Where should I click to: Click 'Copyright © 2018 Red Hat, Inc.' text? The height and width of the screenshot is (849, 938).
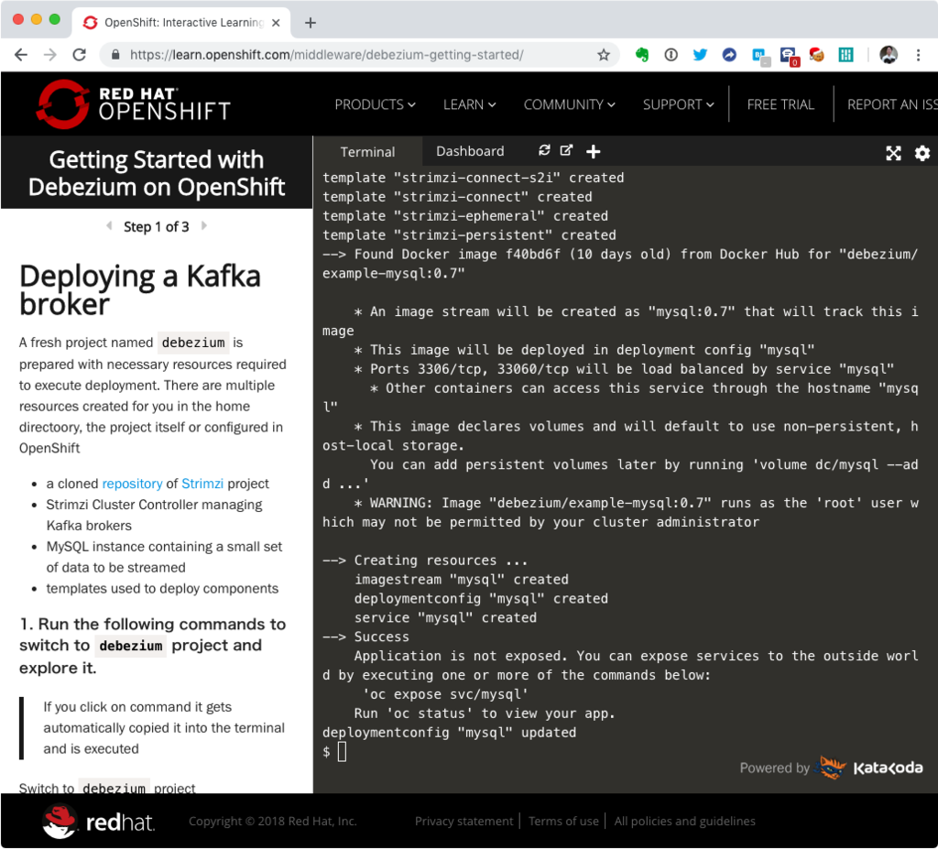click(272, 821)
